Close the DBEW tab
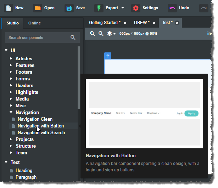This screenshot has width=218, height=188. click(154, 23)
